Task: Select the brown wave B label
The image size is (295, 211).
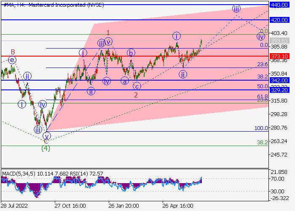Action: pos(13,52)
